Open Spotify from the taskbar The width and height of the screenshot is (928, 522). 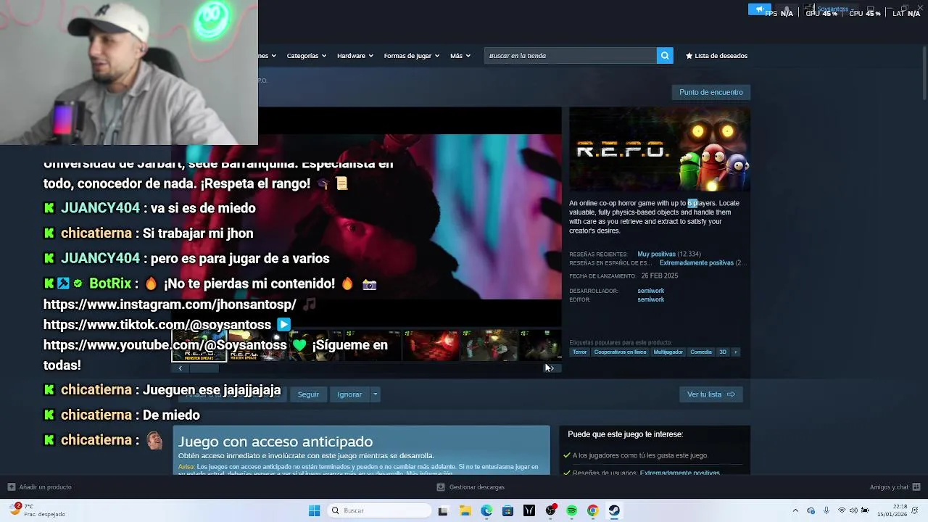coord(571,510)
